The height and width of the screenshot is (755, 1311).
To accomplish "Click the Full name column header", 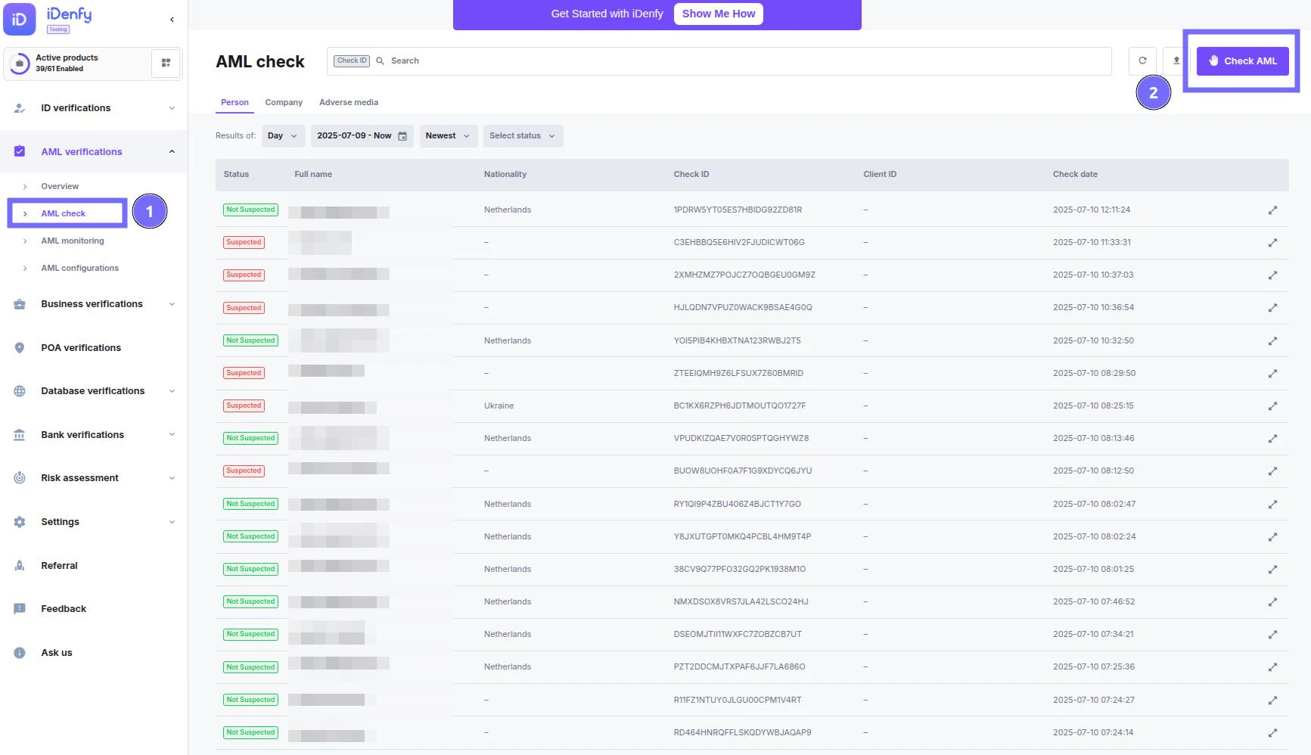I will click(x=313, y=174).
